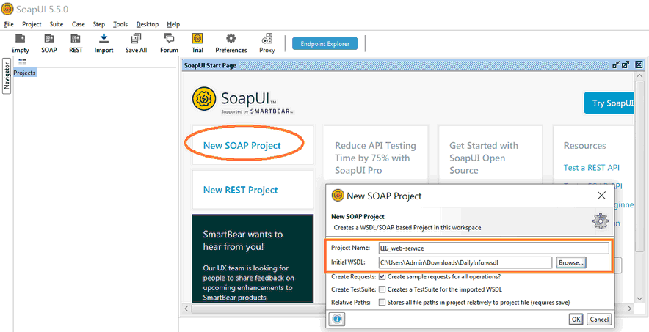The image size is (649, 332).
Task: Open the Step menu
Action: coord(99,24)
